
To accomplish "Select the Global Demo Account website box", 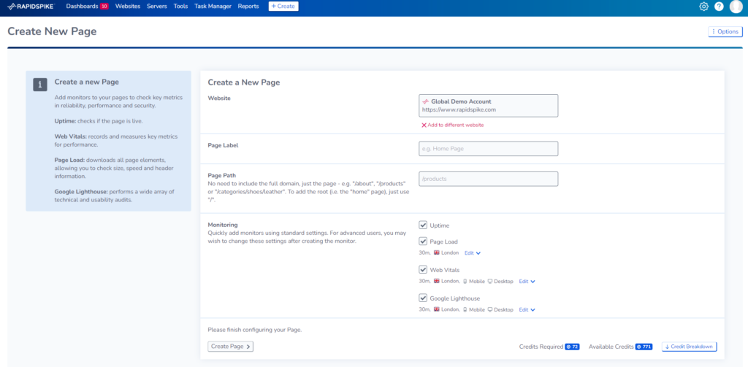I will click(489, 105).
